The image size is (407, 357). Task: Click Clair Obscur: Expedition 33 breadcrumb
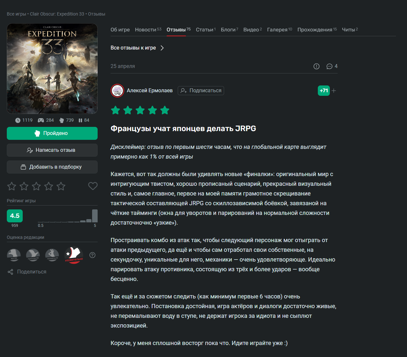[57, 14]
